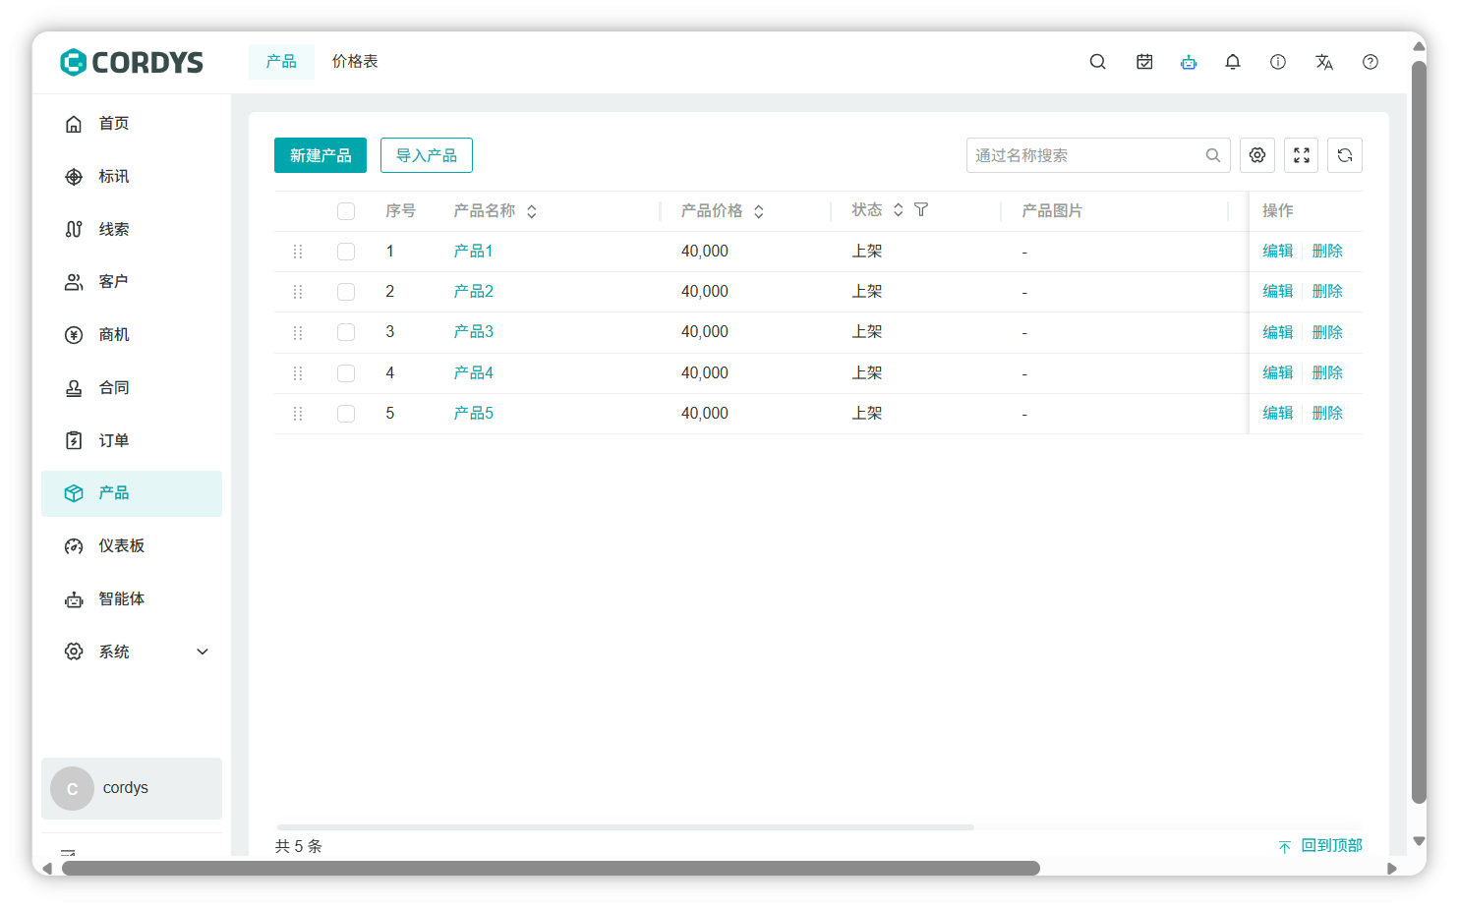Toggle fullscreen for the product table
This screenshot has height=907, width=1458.
1302,155
